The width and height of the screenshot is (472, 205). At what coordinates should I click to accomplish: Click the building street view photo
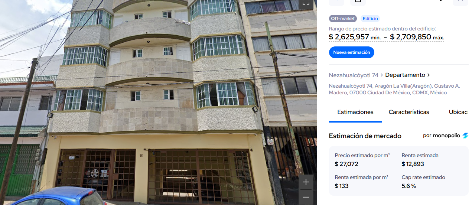159,102
